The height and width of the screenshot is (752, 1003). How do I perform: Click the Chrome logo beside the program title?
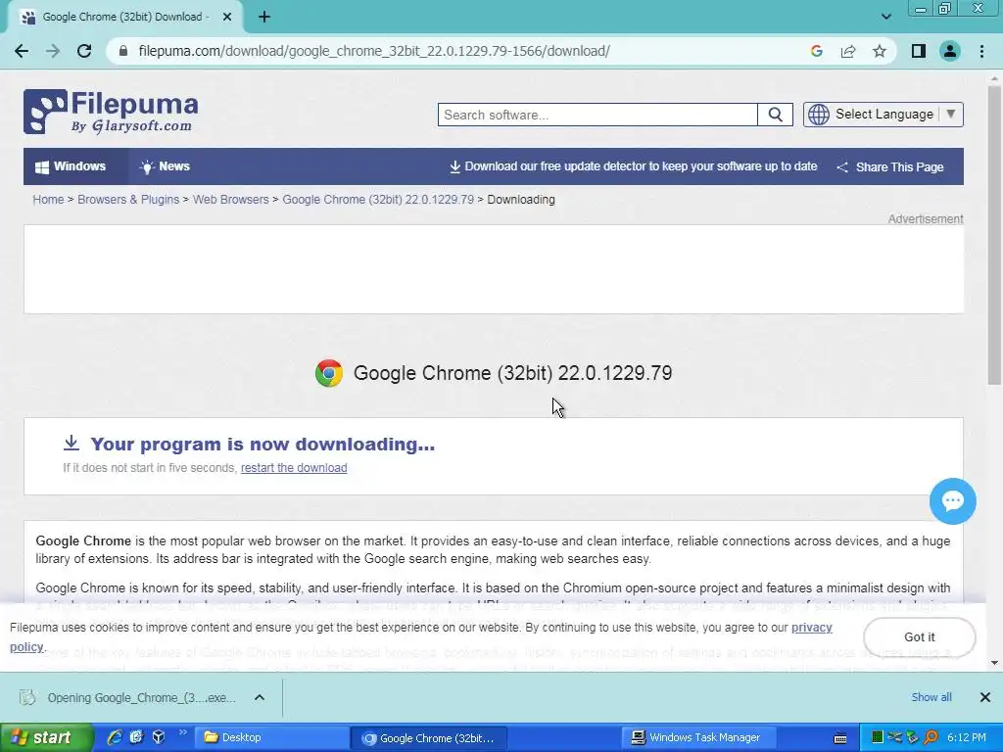coord(329,373)
